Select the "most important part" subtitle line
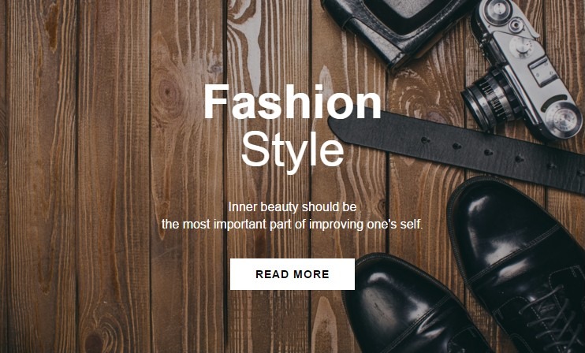This screenshot has height=353, width=585. point(292,225)
